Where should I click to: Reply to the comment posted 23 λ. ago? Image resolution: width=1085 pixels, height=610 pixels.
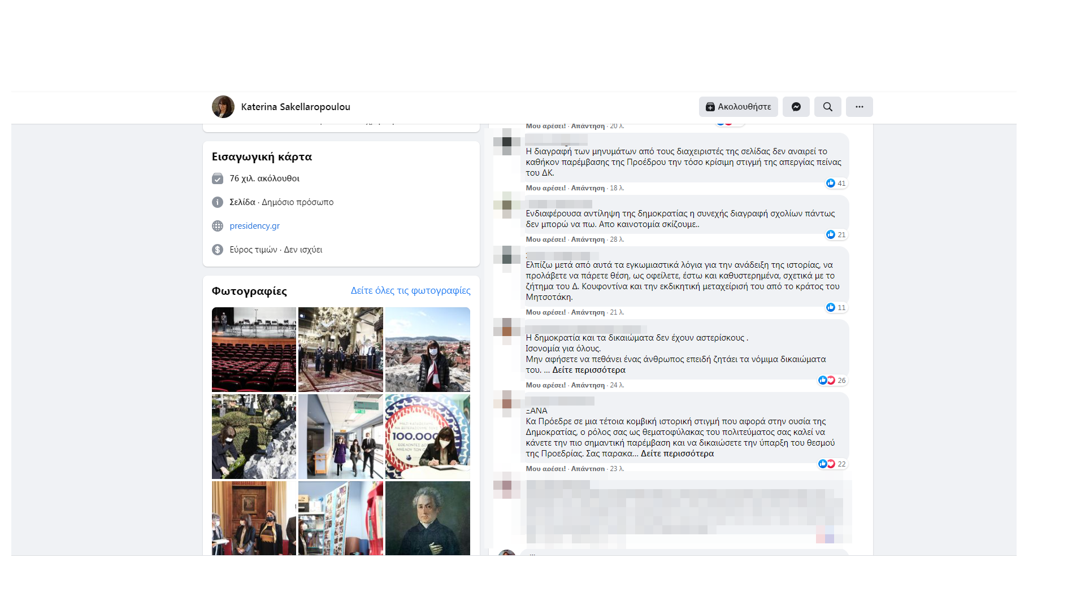coord(588,469)
